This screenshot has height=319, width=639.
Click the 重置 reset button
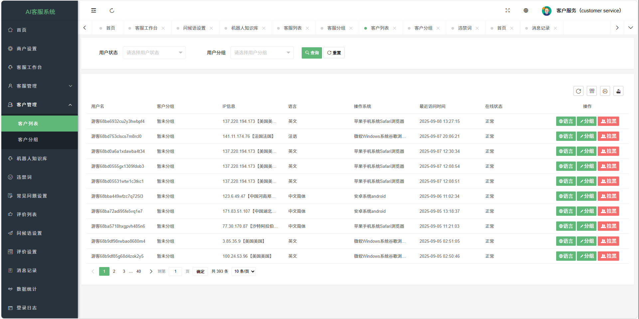(x=334, y=53)
